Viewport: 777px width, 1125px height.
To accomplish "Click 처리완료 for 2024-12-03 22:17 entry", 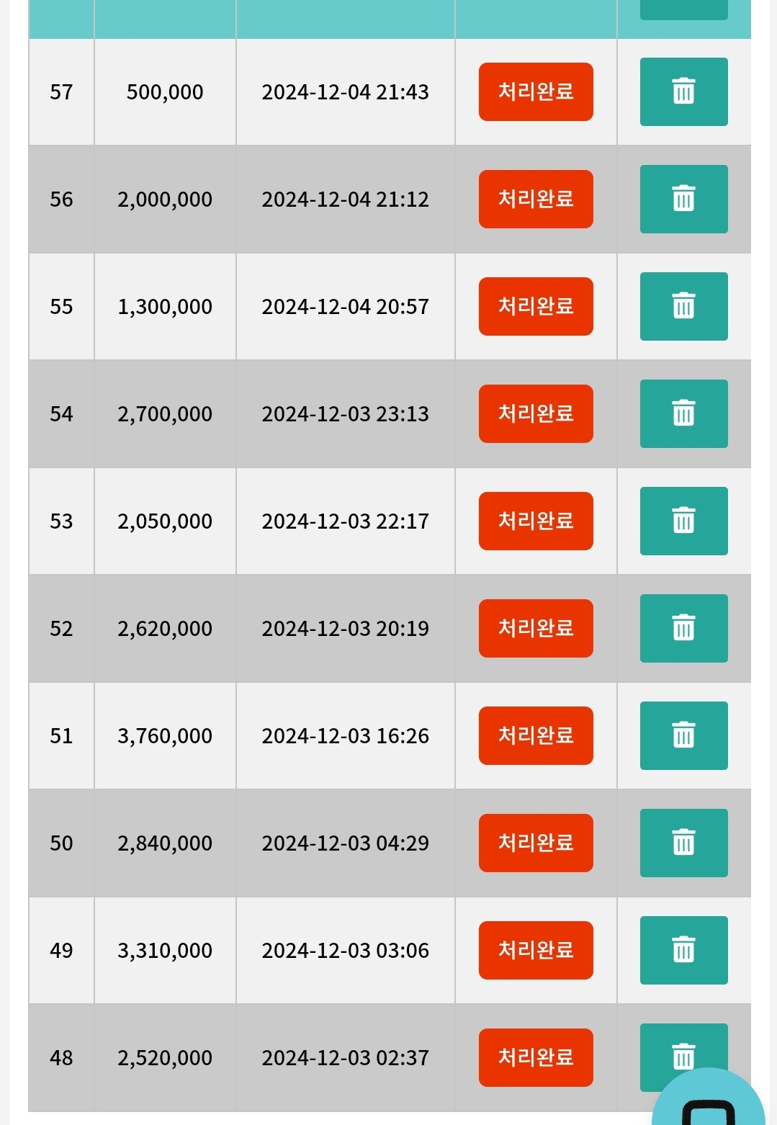I will coord(536,521).
